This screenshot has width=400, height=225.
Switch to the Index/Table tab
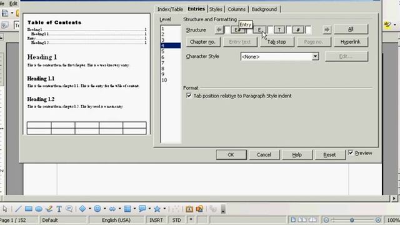pyautogui.click(x=170, y=9)
